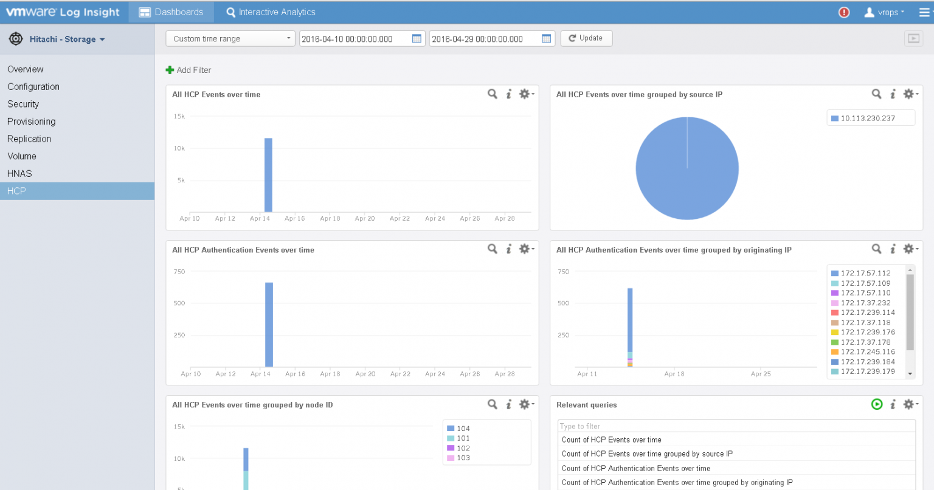Screen dimensions: 934x490
Task: Open query Count of HCP Authentication Events over time
Action: click(x=736, y=468)
